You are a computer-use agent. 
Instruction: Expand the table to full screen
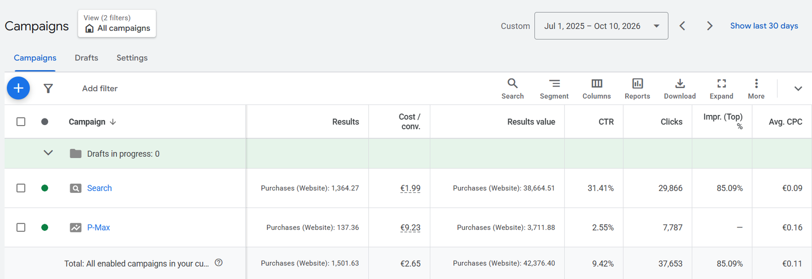[722, 89]
